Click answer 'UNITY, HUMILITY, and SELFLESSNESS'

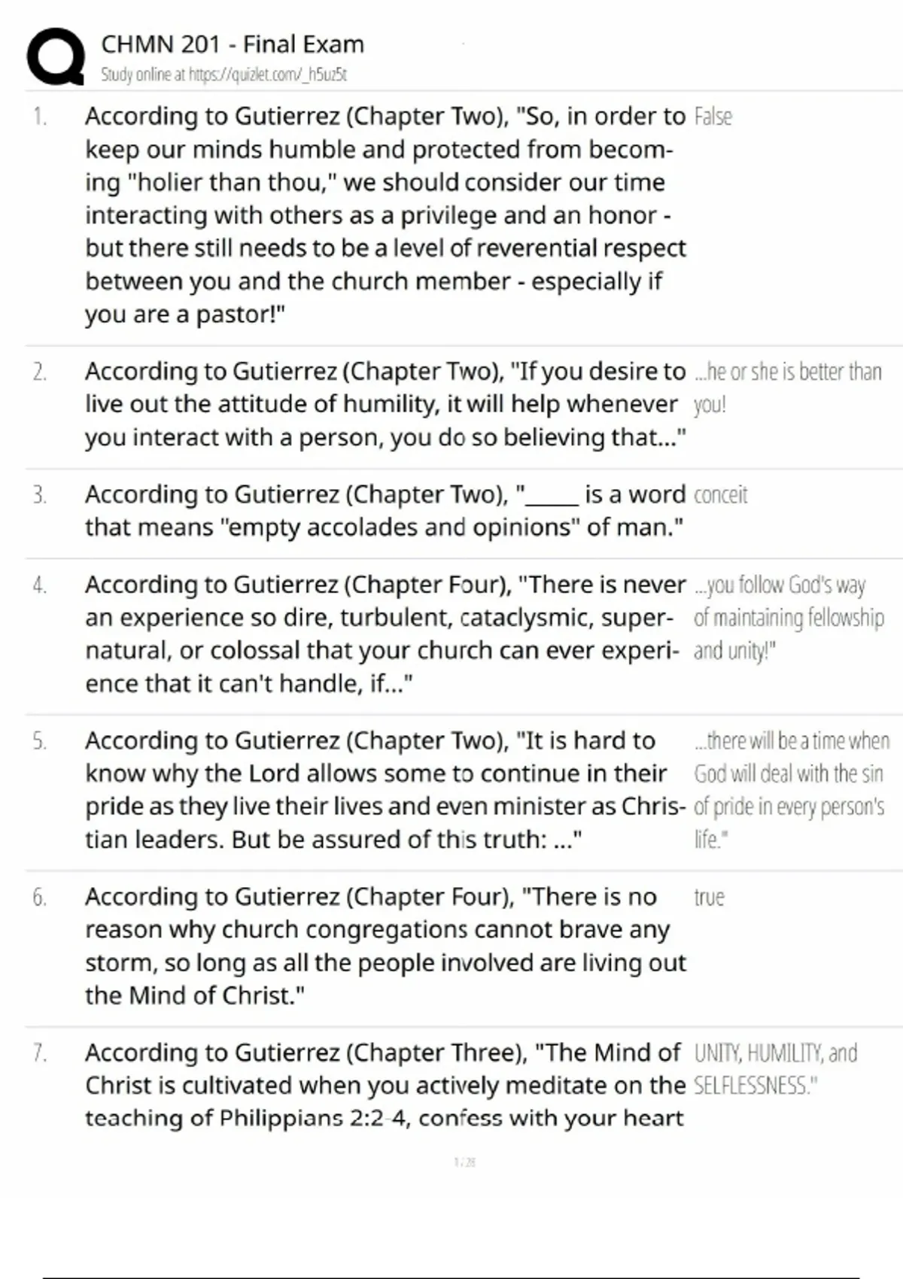(x=775, y=1069)
